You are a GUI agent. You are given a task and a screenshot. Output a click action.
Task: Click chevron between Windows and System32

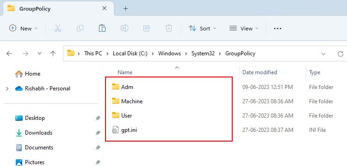point(186,53)
